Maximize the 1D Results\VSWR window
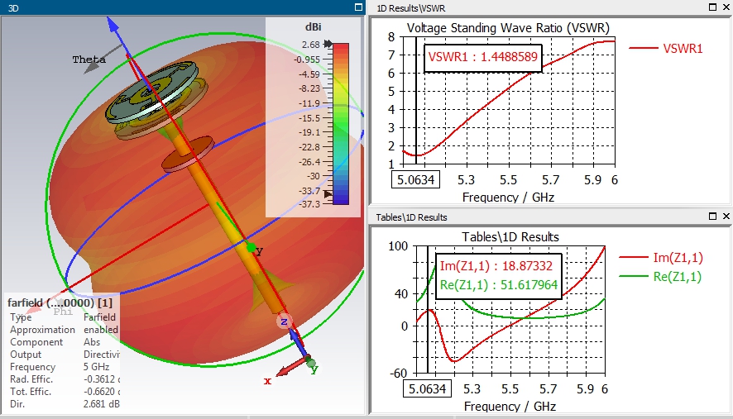This screenshot has width=733, height=419. coord(713,7)
